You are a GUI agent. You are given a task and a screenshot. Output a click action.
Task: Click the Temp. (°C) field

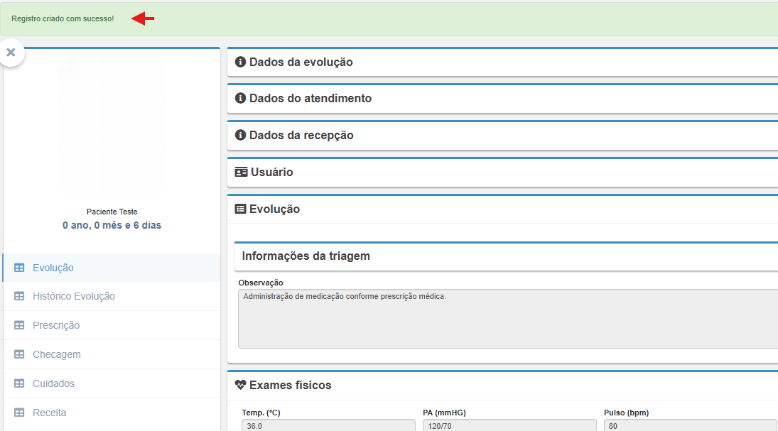(x=328, y=425)
